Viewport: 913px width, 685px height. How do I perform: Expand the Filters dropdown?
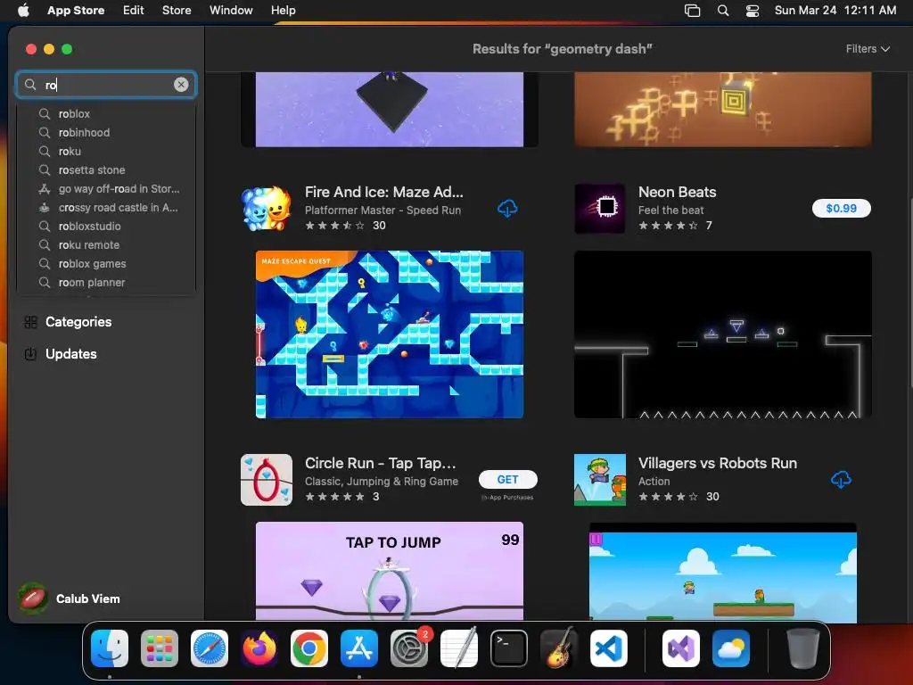pyautogui.click(x=867, y=49)
